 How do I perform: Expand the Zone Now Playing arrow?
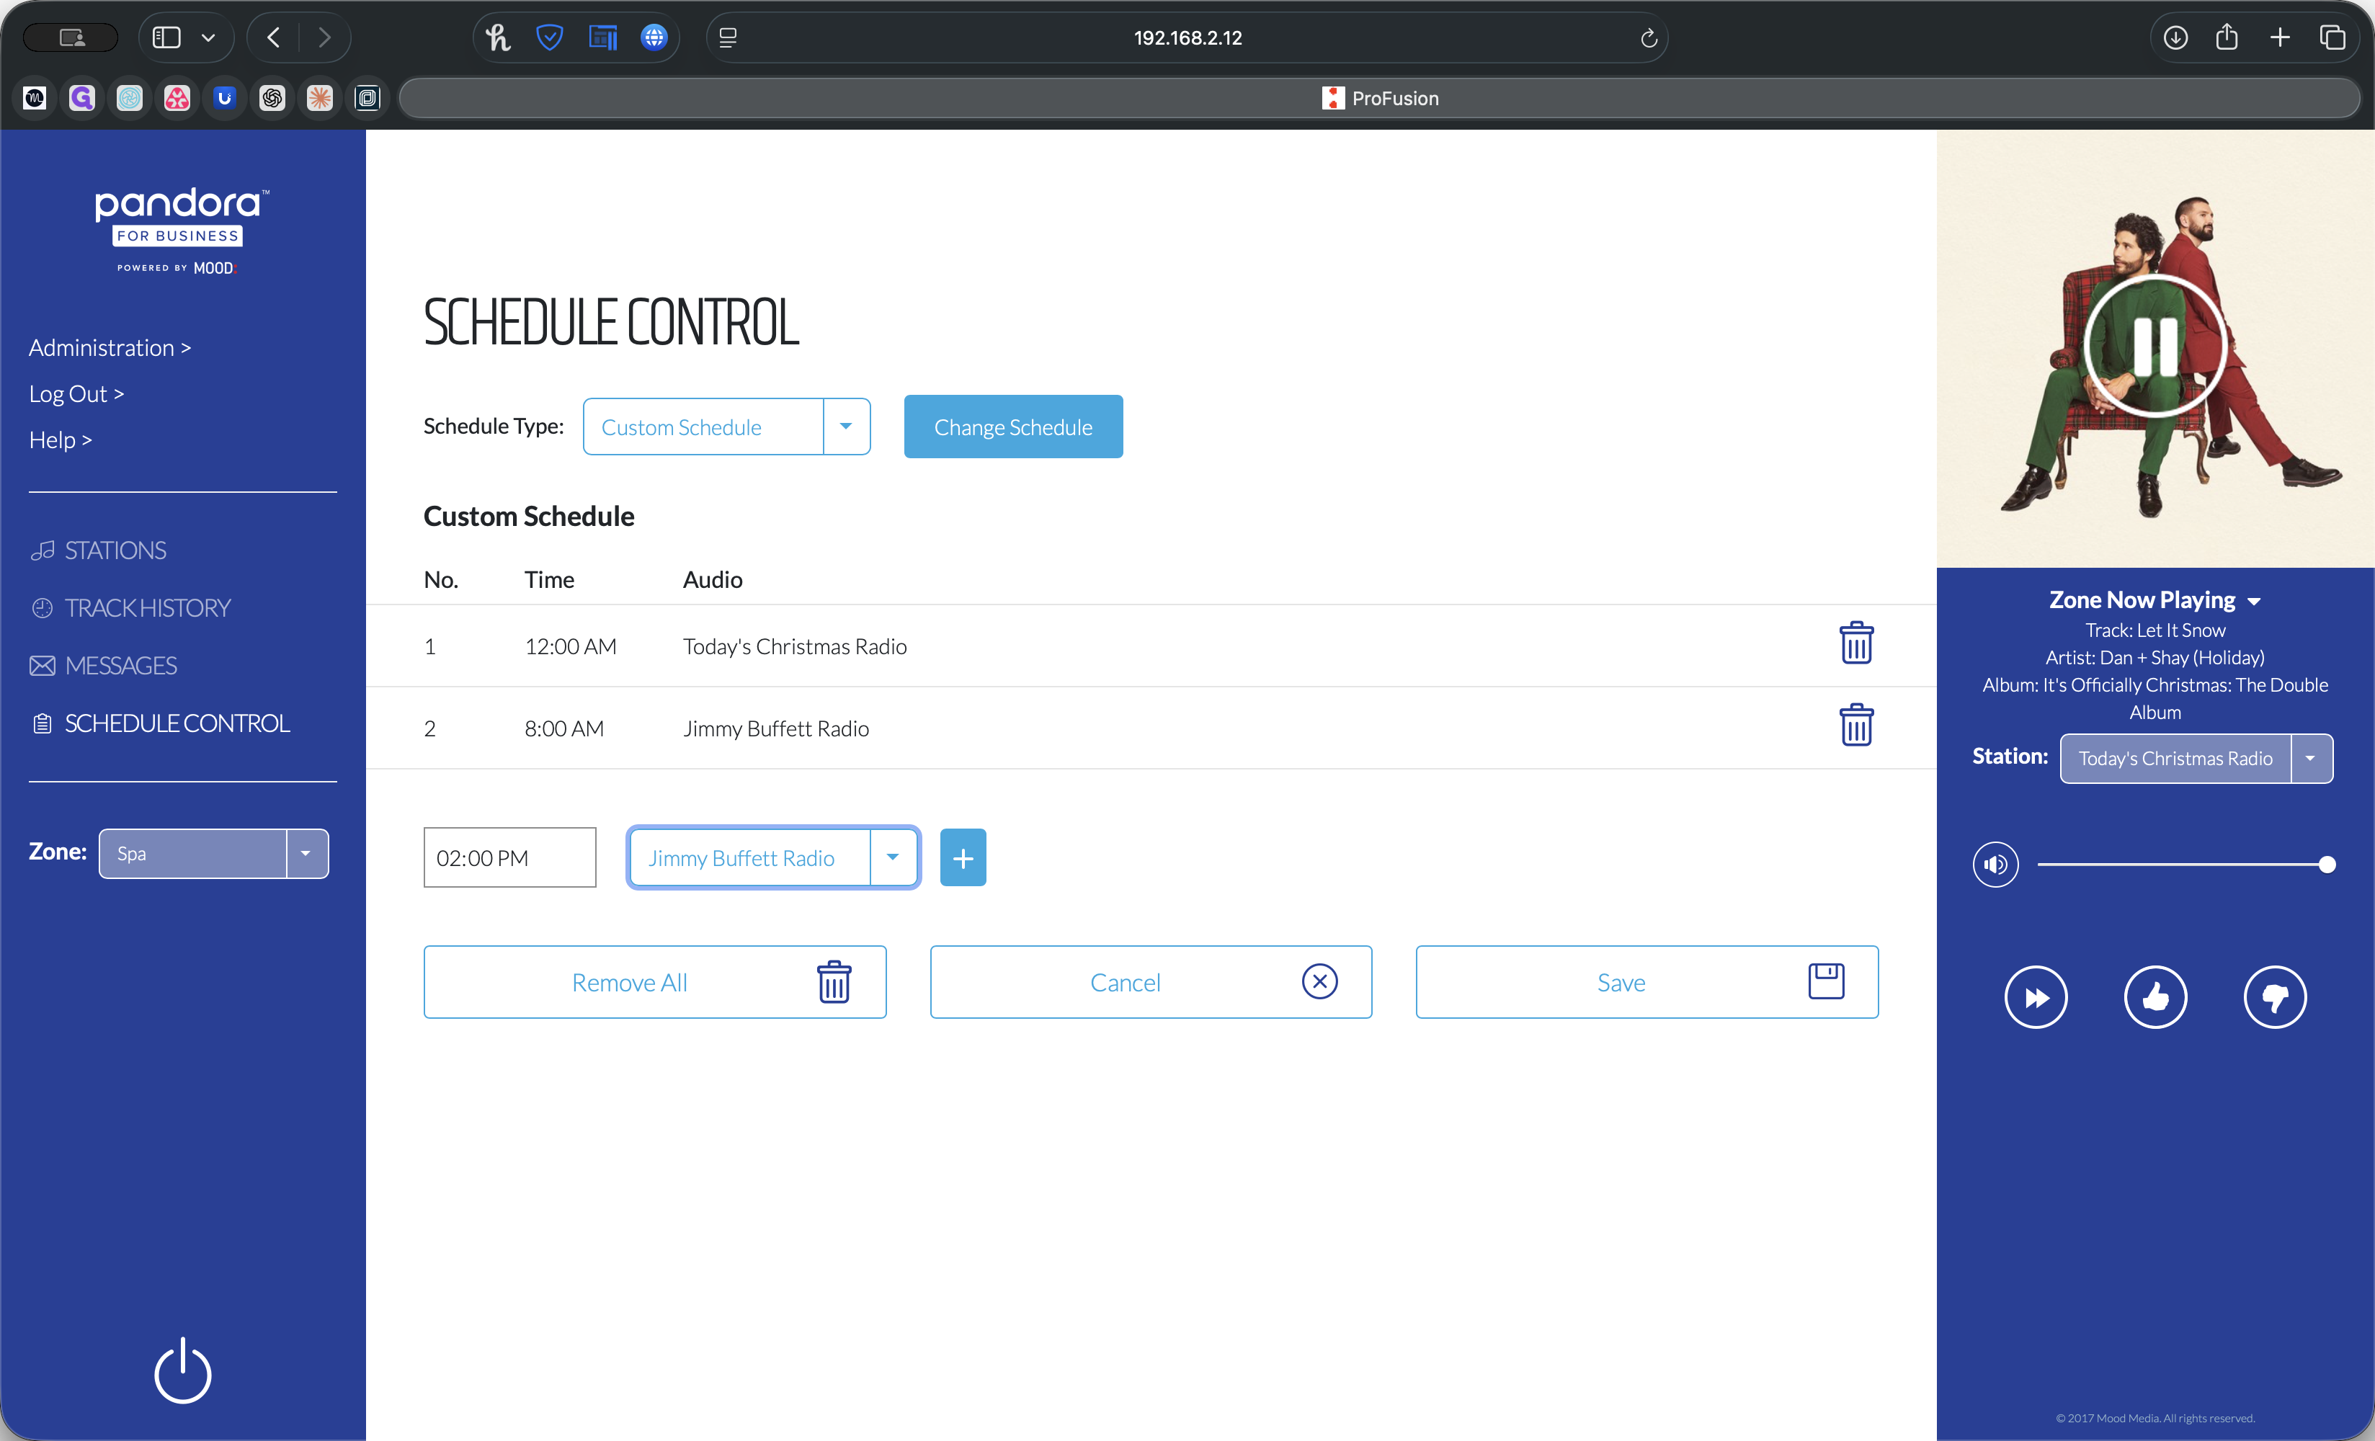(2253, 602)
